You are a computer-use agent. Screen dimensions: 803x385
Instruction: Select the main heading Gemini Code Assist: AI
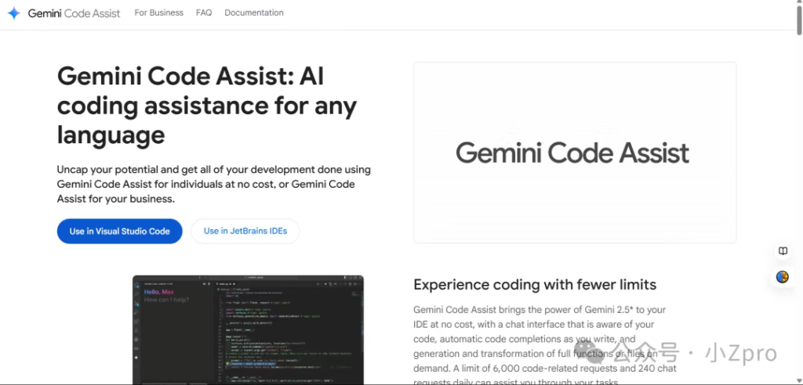tap(207, 106)
